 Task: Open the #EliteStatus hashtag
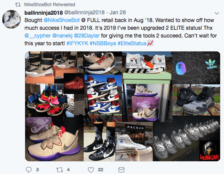(x=132, y=43)
